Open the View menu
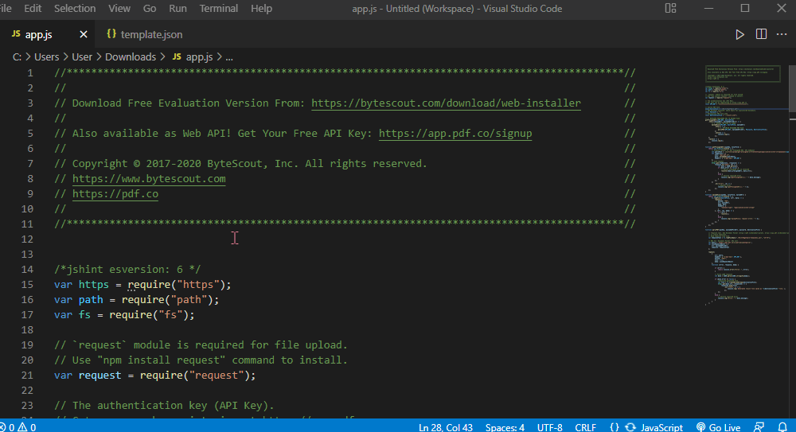The image size is (796, 432). [119, 8]
